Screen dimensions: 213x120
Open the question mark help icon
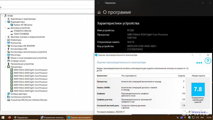[208, 61]
